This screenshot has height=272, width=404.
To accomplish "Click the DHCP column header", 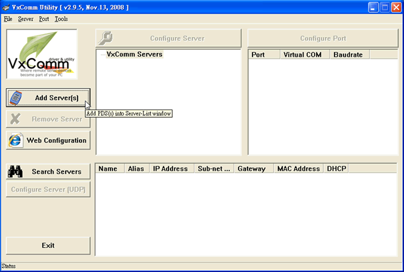I will pos(335,169).
